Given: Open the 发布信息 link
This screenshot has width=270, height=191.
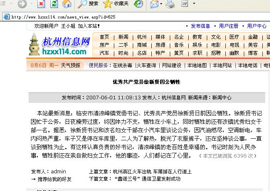Looking at the screenshot, I should (200, 26).
